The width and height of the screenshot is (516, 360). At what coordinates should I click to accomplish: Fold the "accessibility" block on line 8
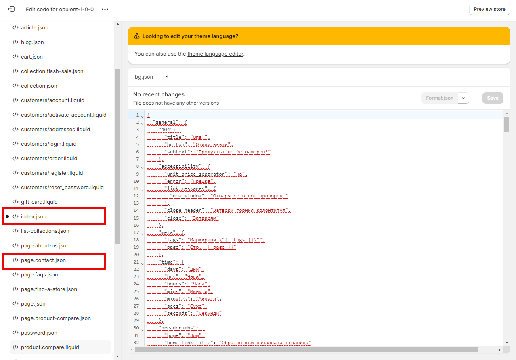(142, 167)
